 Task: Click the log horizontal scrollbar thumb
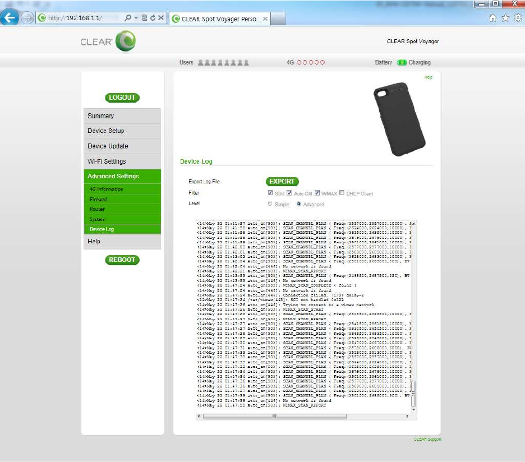click(x=274, y=417)
